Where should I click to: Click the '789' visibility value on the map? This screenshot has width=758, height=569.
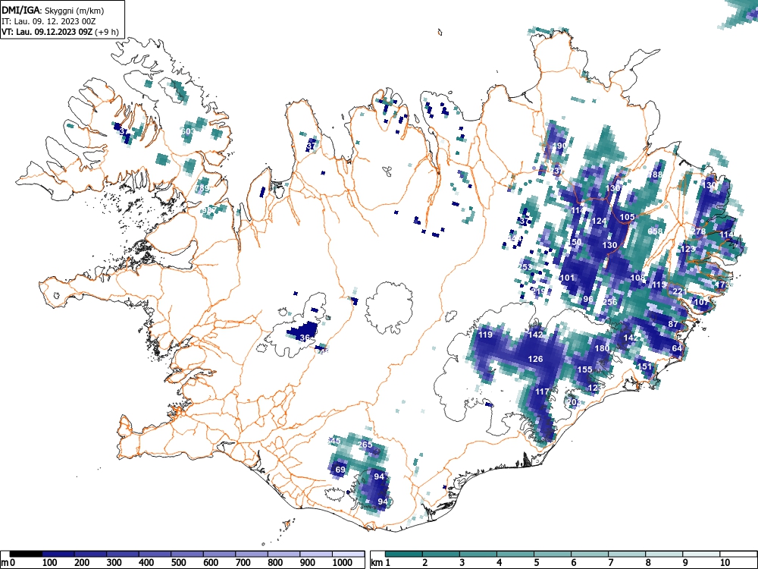(202, 188)
